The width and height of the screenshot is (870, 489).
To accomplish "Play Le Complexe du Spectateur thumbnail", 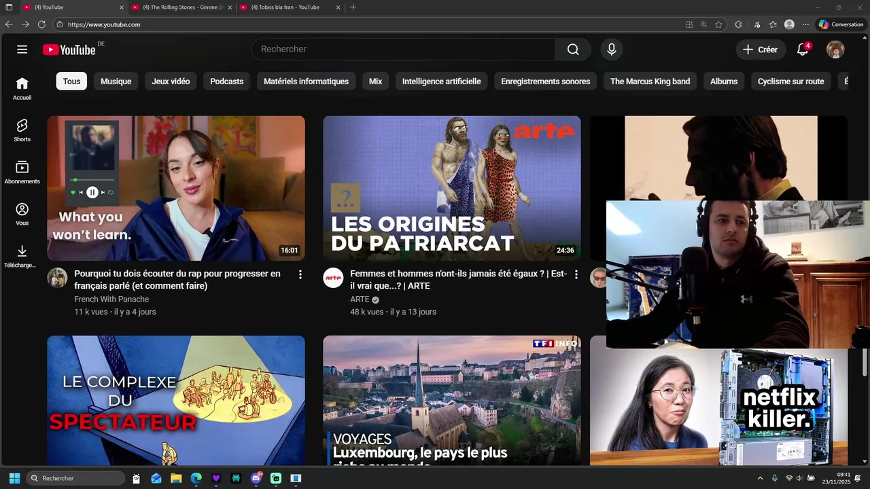I will [x=176, y=401].
